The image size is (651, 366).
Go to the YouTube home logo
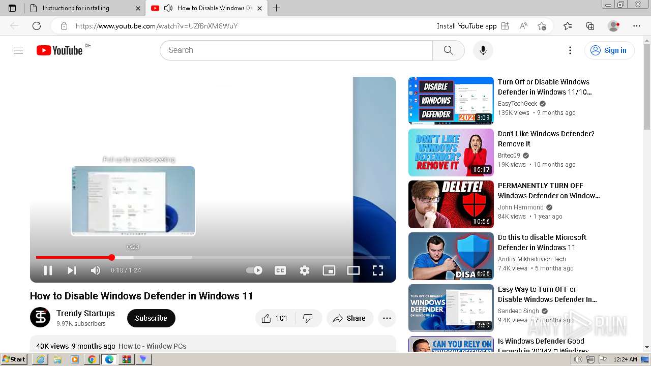[60, 50]
